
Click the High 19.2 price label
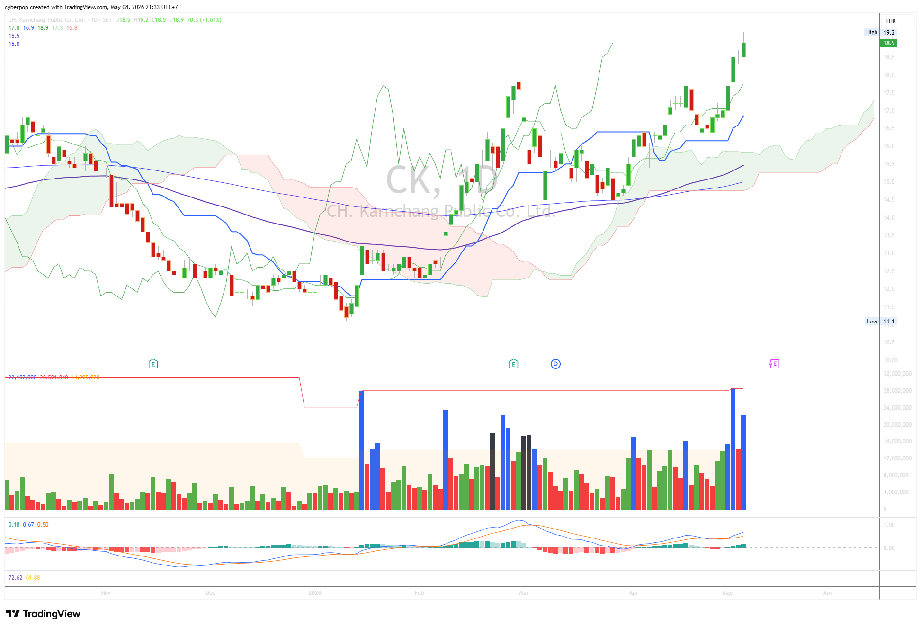click(x=881, y=33)
